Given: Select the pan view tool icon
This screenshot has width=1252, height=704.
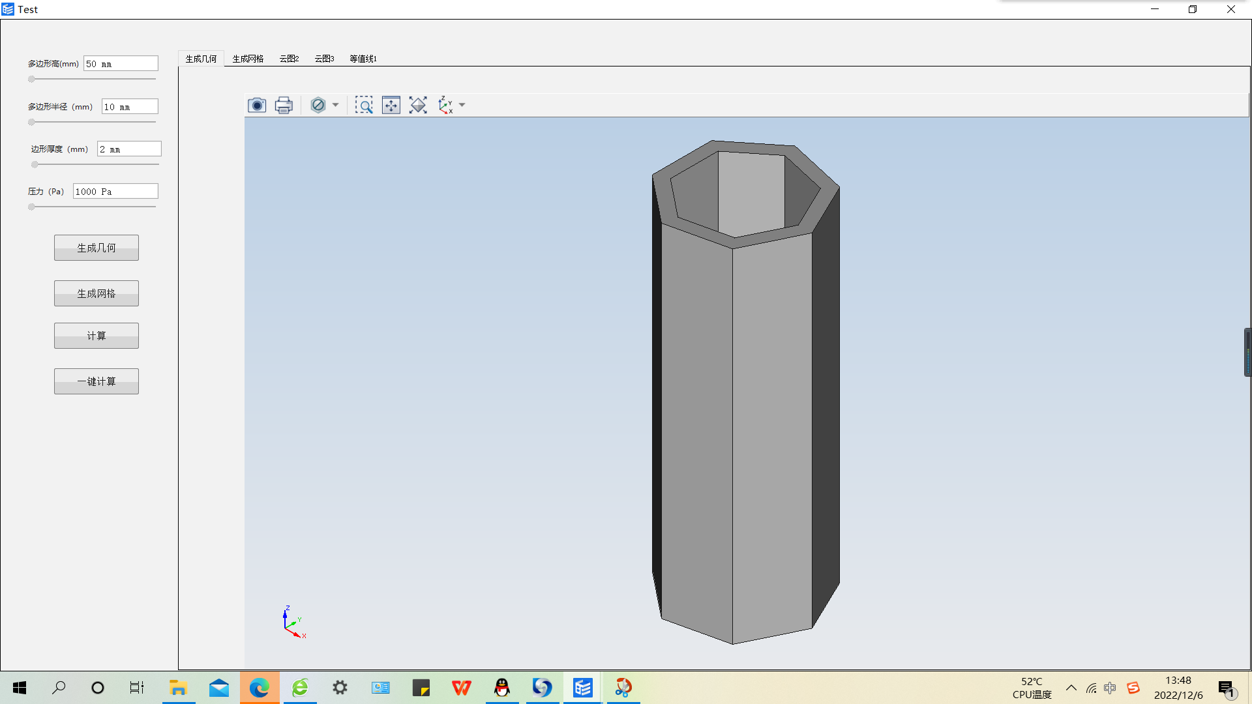Looking at the screenshot, I should pos(391,105).
